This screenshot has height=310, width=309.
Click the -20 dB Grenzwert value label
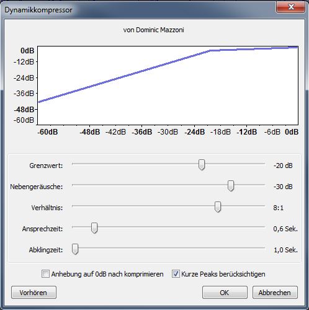283,166
